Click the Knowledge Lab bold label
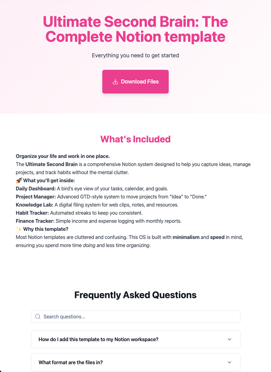Screen dimensions: 271x372 pyautogui.click(x=35, y=205)
